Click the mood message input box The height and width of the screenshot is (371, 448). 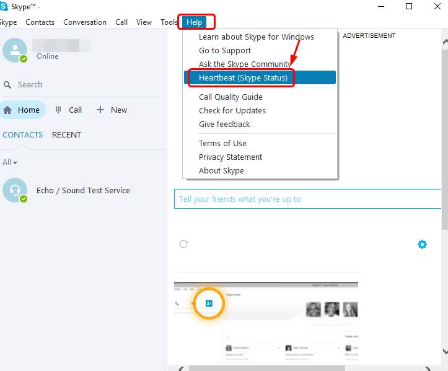pos(308,199)
